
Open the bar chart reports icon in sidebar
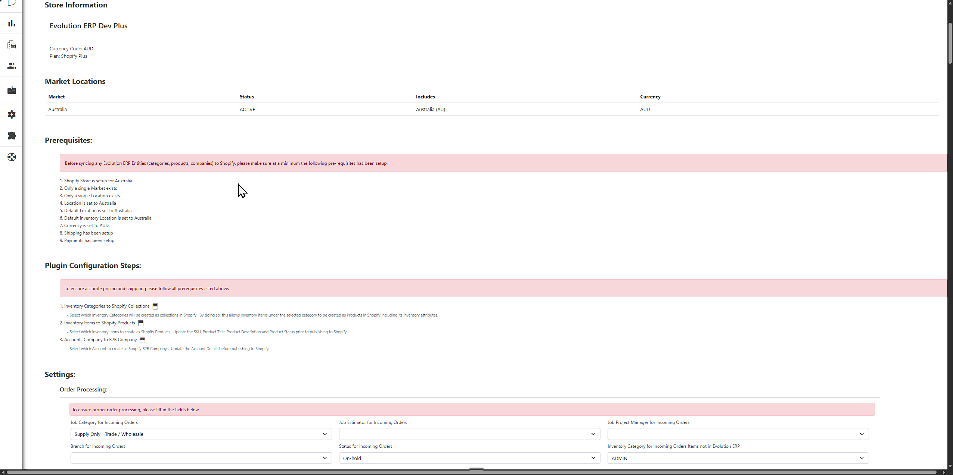tap(12, 23)
